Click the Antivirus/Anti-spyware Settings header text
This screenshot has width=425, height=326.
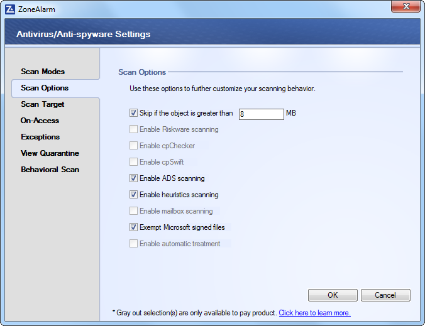(x=83, y=34)
